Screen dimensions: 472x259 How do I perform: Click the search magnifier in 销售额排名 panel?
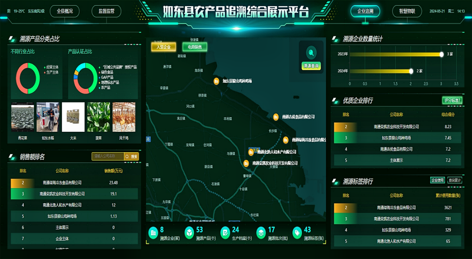(127, 156)
